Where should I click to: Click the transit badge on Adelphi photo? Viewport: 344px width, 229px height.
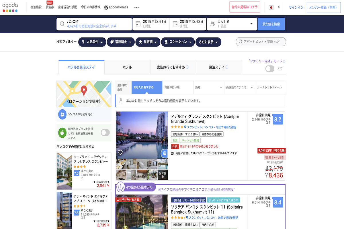coord(164,153)
